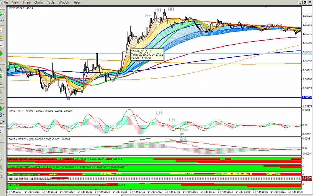Click the '14 Apr 19:05' time axis label

[x=261, y=192]
